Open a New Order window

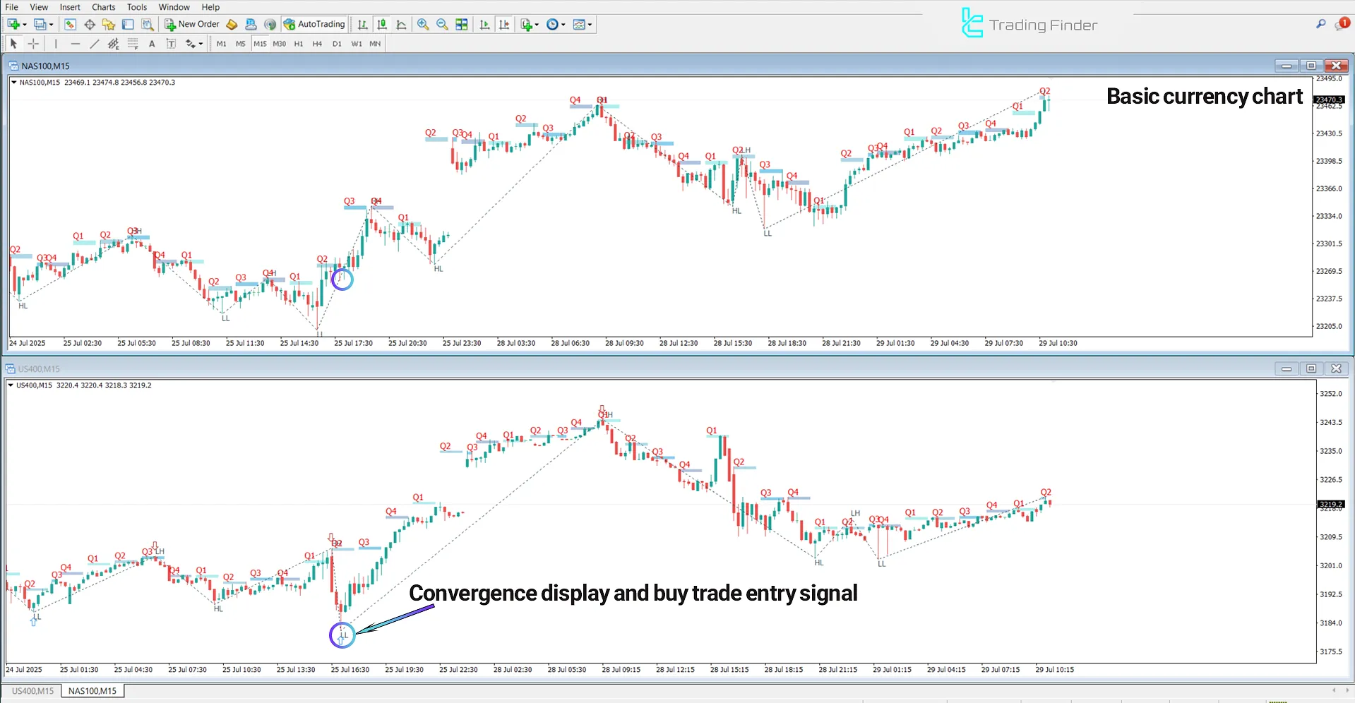point(191,24)
